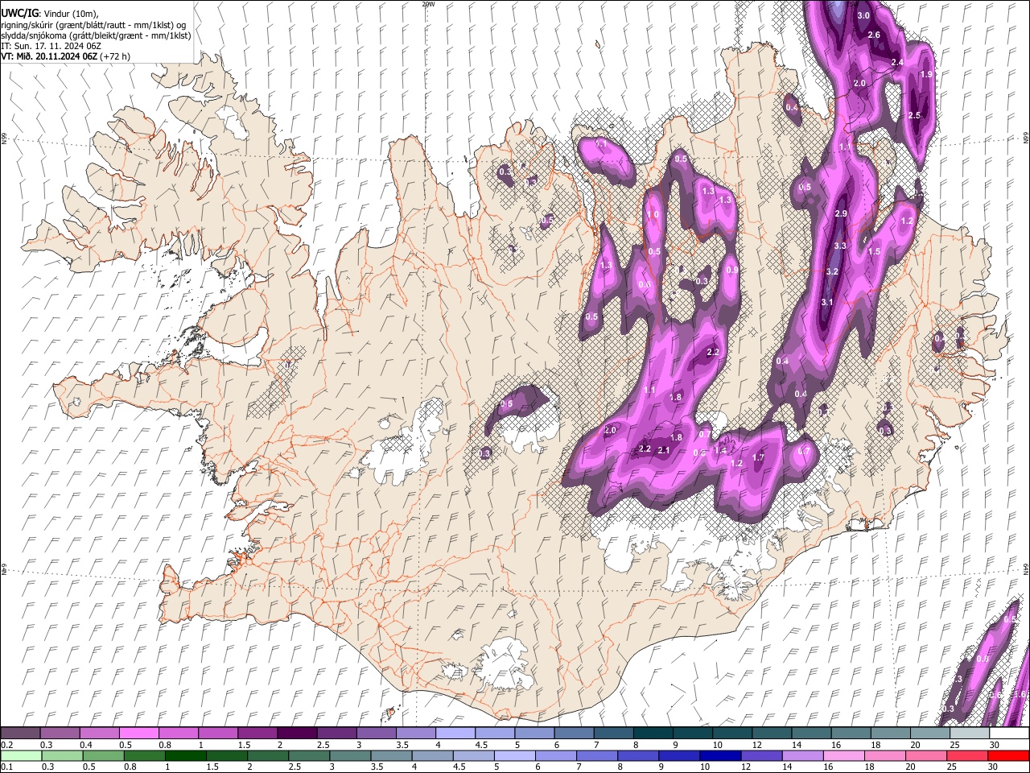Click the 3.1 snowfall value on the map

tap(827, 302)
